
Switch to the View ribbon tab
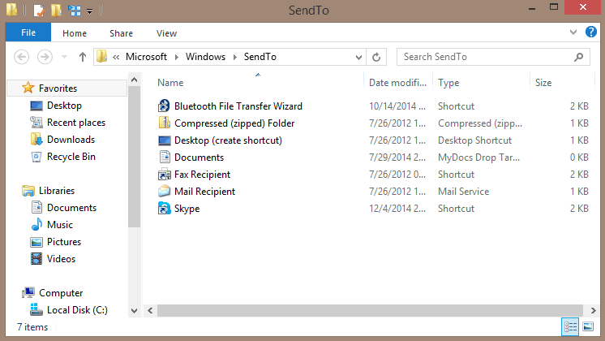(x=167, y=33)
